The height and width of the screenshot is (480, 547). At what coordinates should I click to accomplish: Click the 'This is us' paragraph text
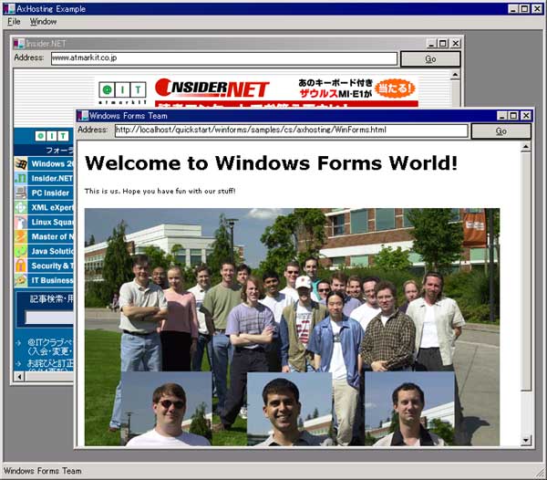[160, 191]
